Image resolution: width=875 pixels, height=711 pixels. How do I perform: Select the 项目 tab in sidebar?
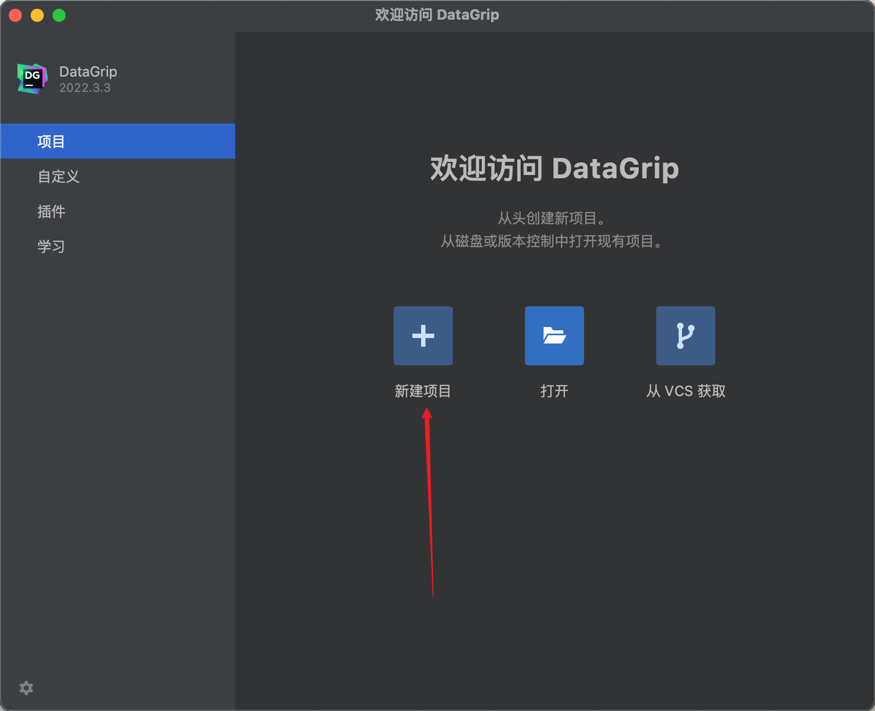[x=118, y=141]
